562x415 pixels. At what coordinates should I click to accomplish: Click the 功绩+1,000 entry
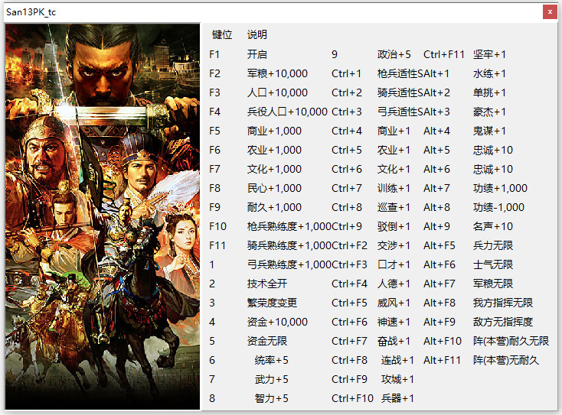[x=500, y=188]
